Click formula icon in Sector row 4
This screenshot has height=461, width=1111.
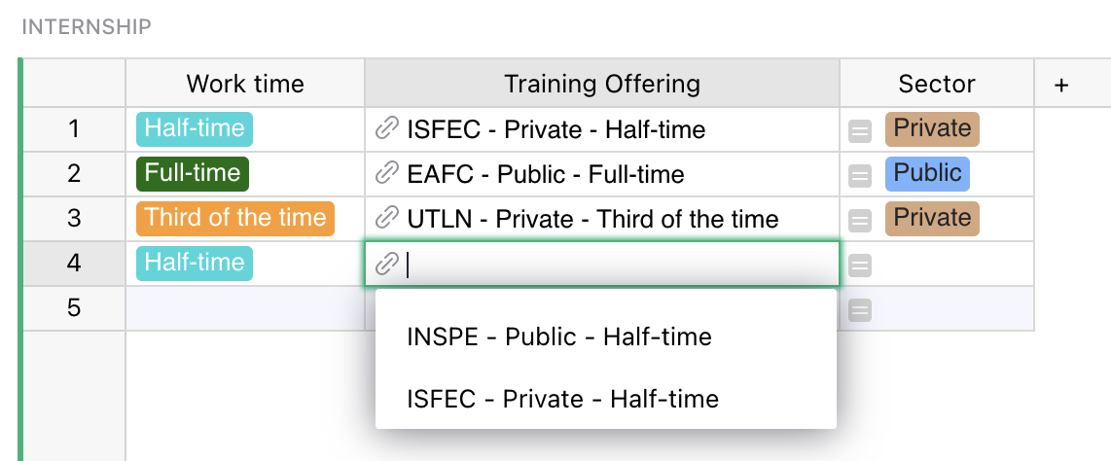tap(860, 265)
